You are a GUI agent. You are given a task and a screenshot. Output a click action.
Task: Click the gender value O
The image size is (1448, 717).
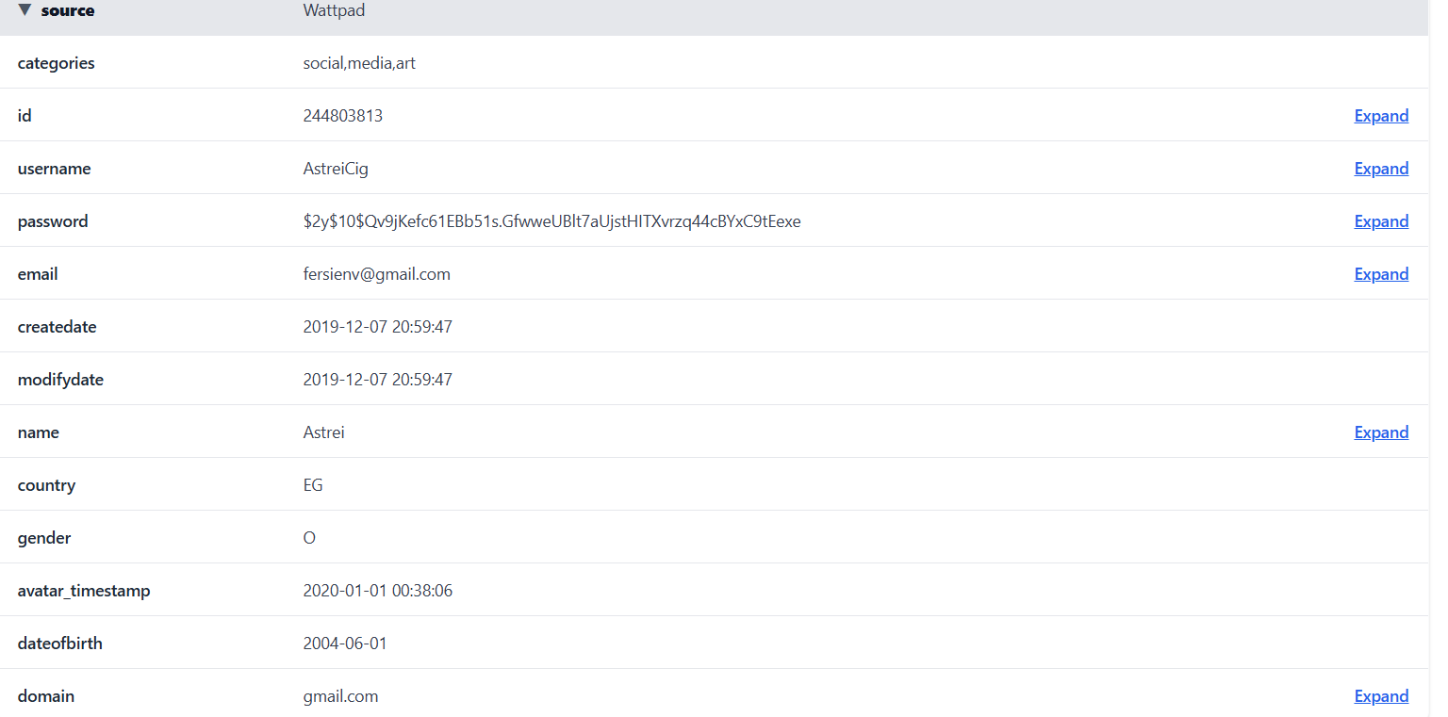(309, 538)
